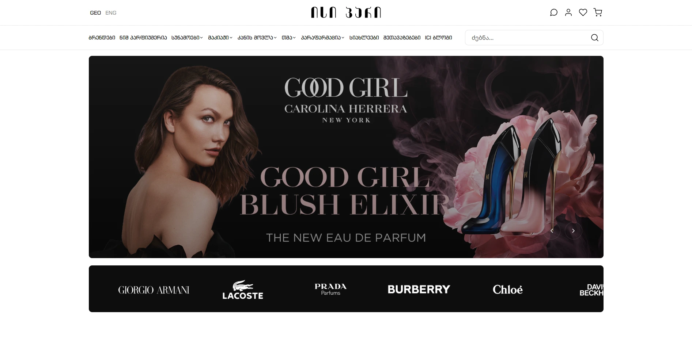Open the wishlist heart icon

click(x=583, y=13)
